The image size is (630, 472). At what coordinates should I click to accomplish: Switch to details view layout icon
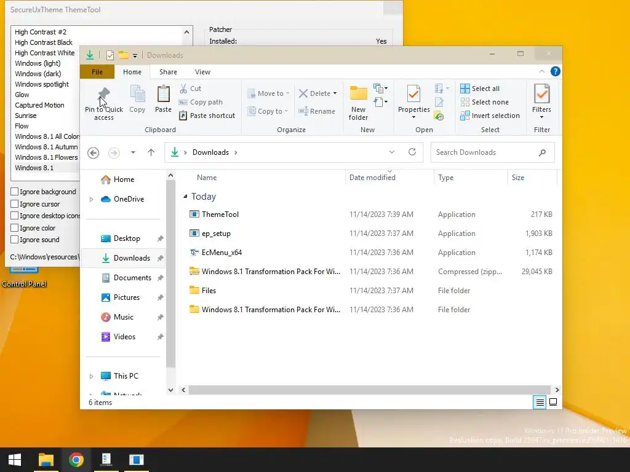pyautogui.click(x=540, y=402)
